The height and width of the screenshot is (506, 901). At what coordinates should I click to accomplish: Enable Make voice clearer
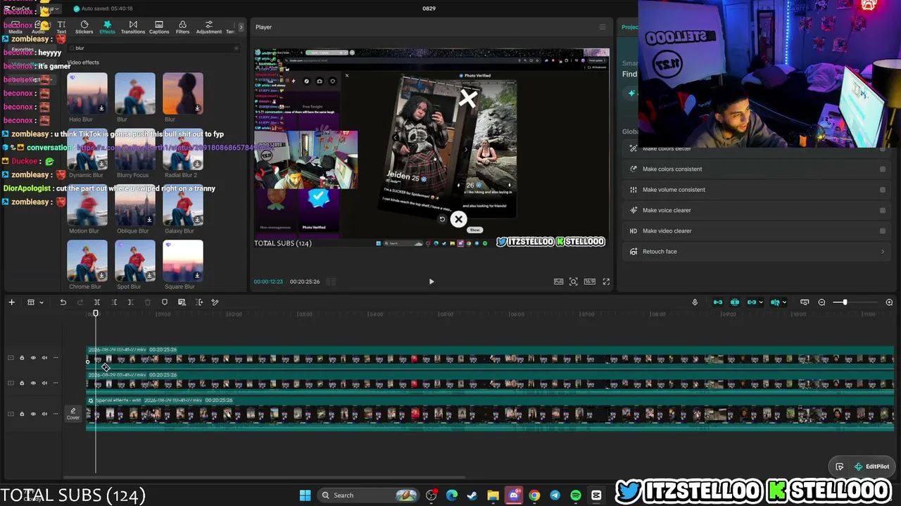883,210
